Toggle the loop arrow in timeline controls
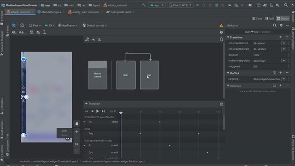This screenshot has height=166, width=295. (86, 111)
